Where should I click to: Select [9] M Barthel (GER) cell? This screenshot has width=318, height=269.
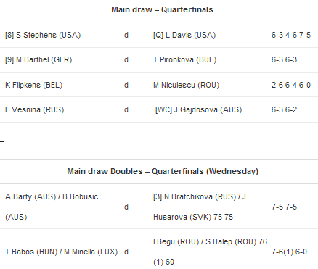38,59
